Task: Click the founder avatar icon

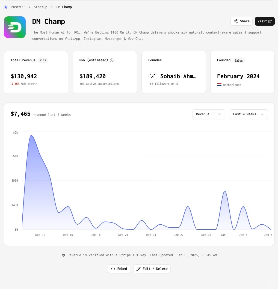Action: click(x=153, y=76)
